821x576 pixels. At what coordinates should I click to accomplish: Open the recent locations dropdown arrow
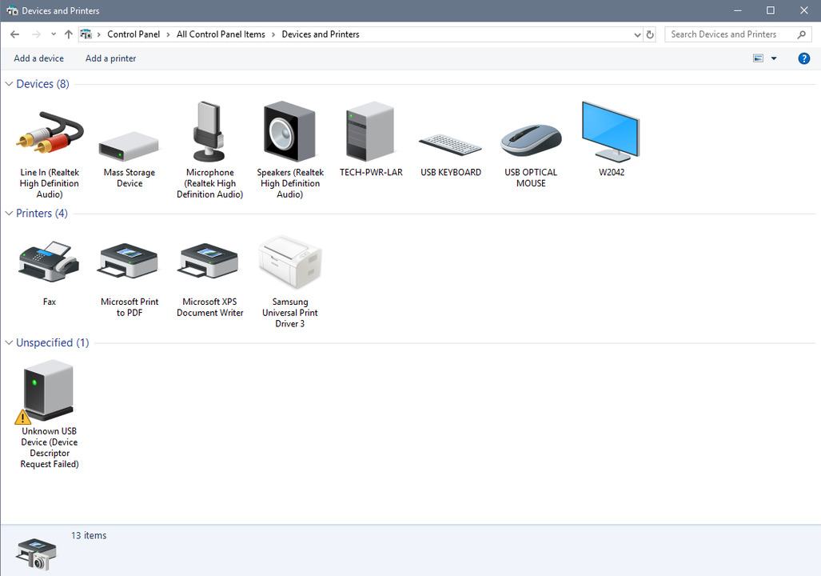coord(54,34)
